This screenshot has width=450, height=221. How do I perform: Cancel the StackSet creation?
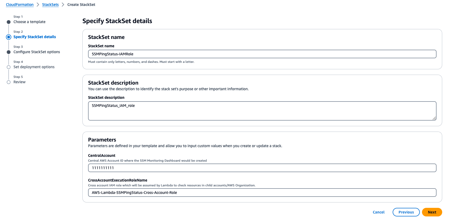click(x=379, y=212)
